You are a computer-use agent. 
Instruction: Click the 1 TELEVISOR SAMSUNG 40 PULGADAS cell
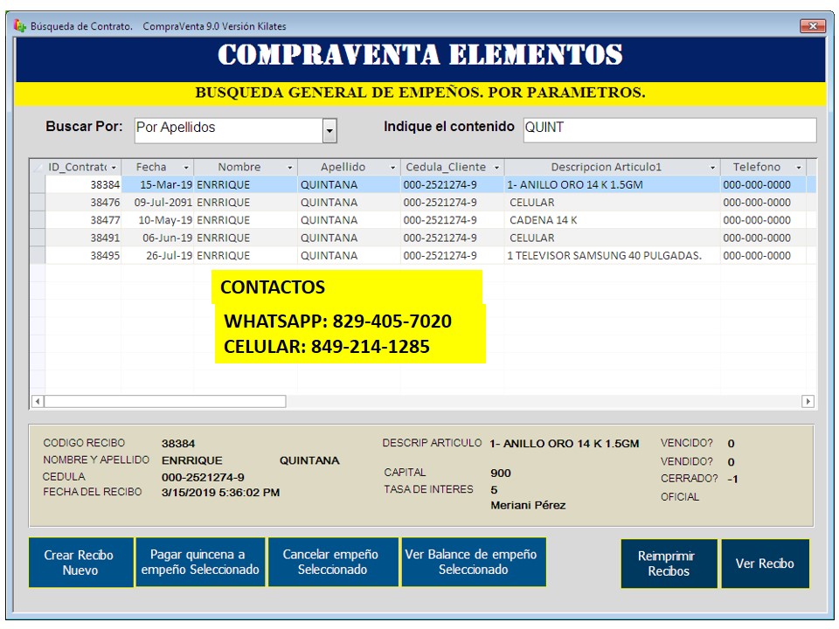point(612,255)
